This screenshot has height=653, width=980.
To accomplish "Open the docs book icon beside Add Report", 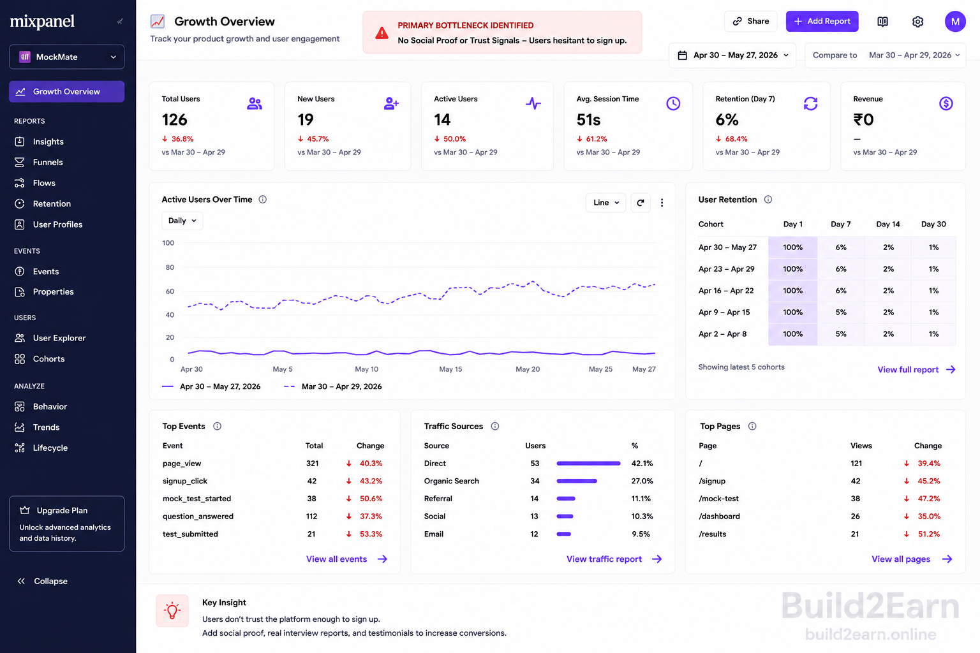I will 882,22.
